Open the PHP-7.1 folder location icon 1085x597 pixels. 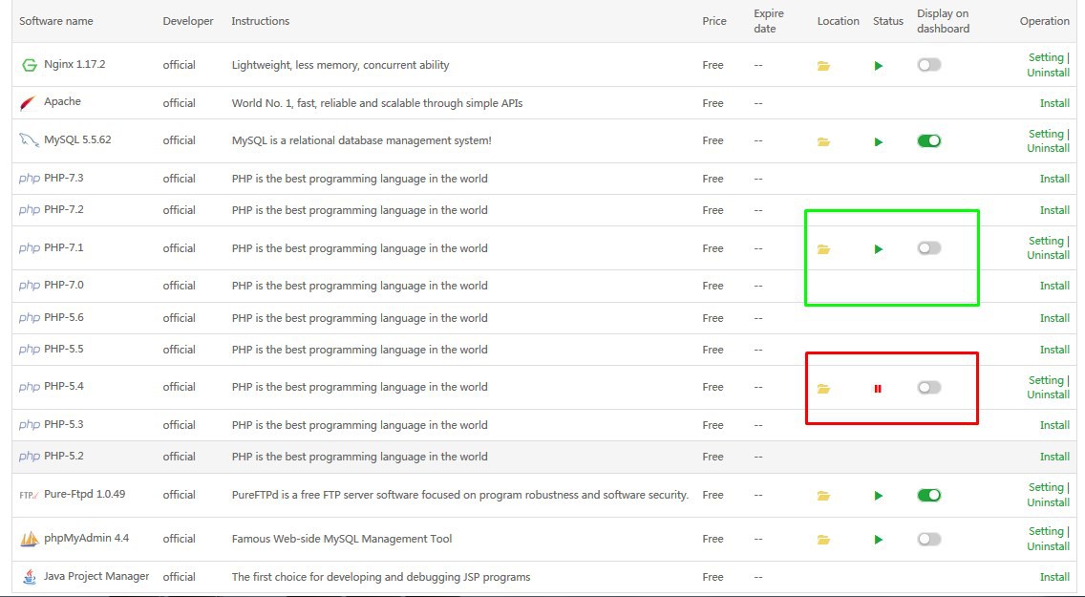[x=823, y=249]
